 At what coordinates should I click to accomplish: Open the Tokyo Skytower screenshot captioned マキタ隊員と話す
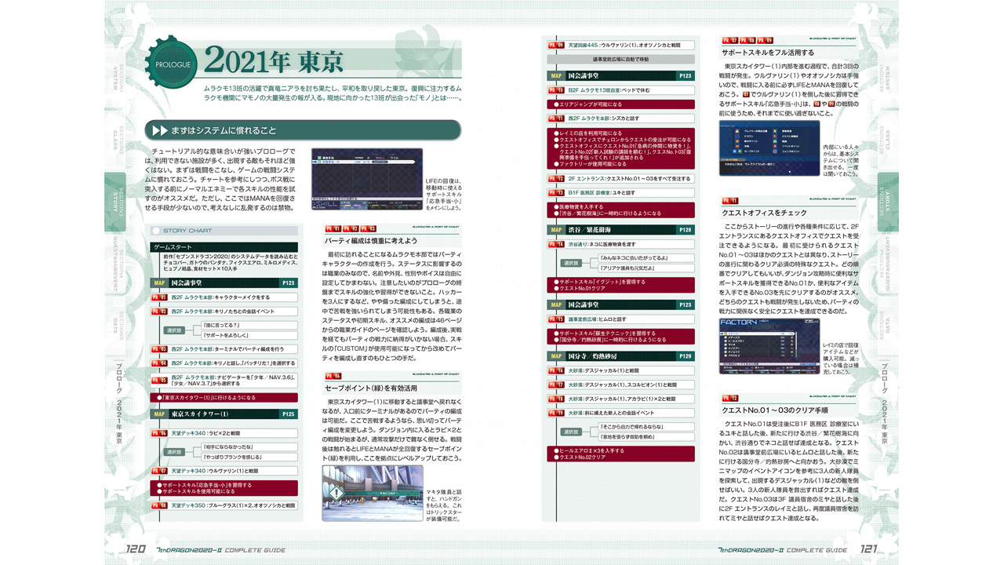tap(372, 494)
